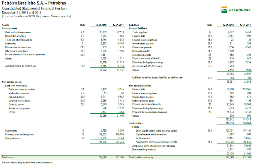
Task: Select inventories value 8,987
Action: (103, 43)
